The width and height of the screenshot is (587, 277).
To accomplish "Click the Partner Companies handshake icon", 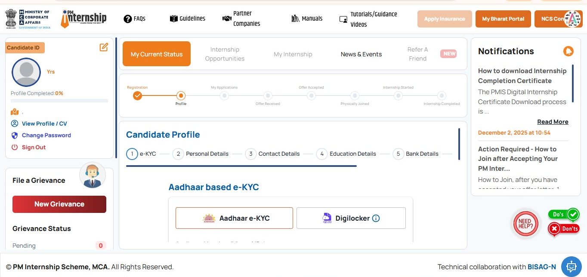I will (x=227, y=18).
